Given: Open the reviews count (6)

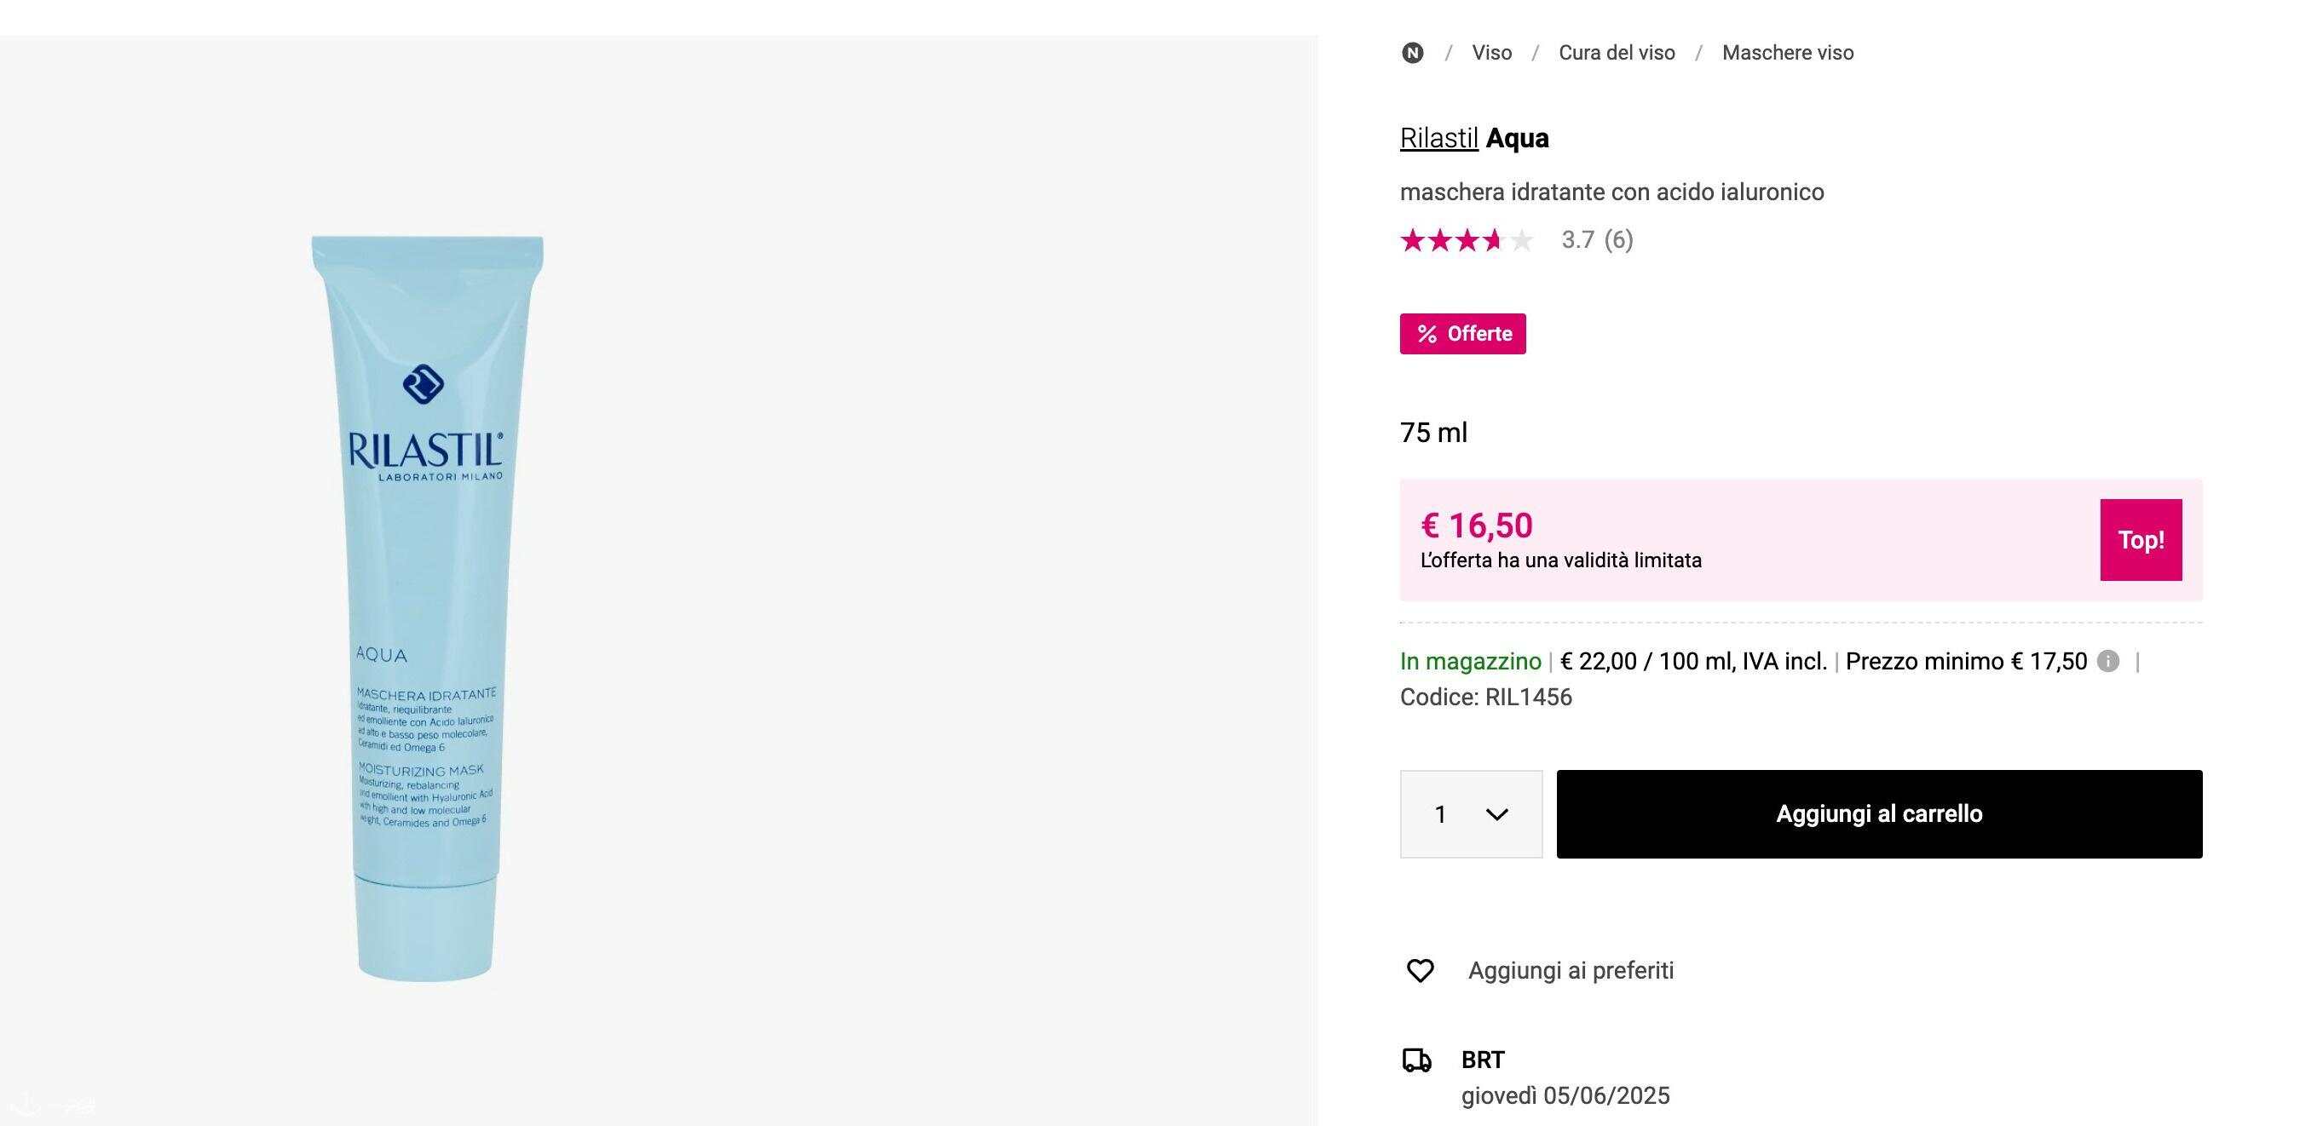Looking at the screenshot, I should pos(1617,240).
